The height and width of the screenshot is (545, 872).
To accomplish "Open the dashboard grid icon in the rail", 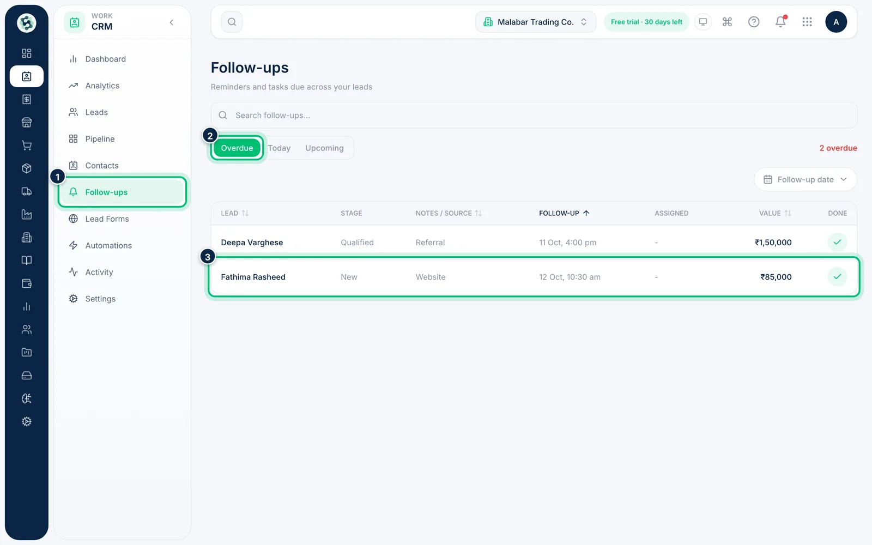I will 26,53.
